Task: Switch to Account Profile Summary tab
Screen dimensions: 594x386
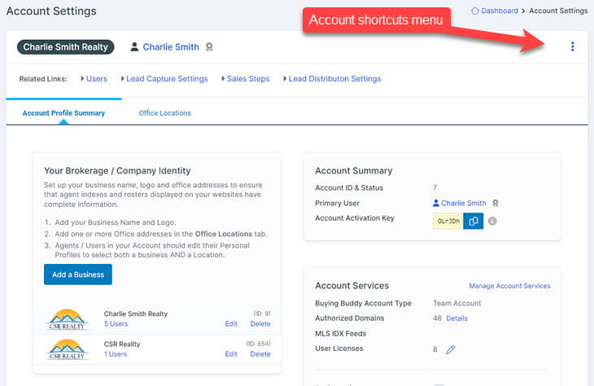Action: point(63,113)
